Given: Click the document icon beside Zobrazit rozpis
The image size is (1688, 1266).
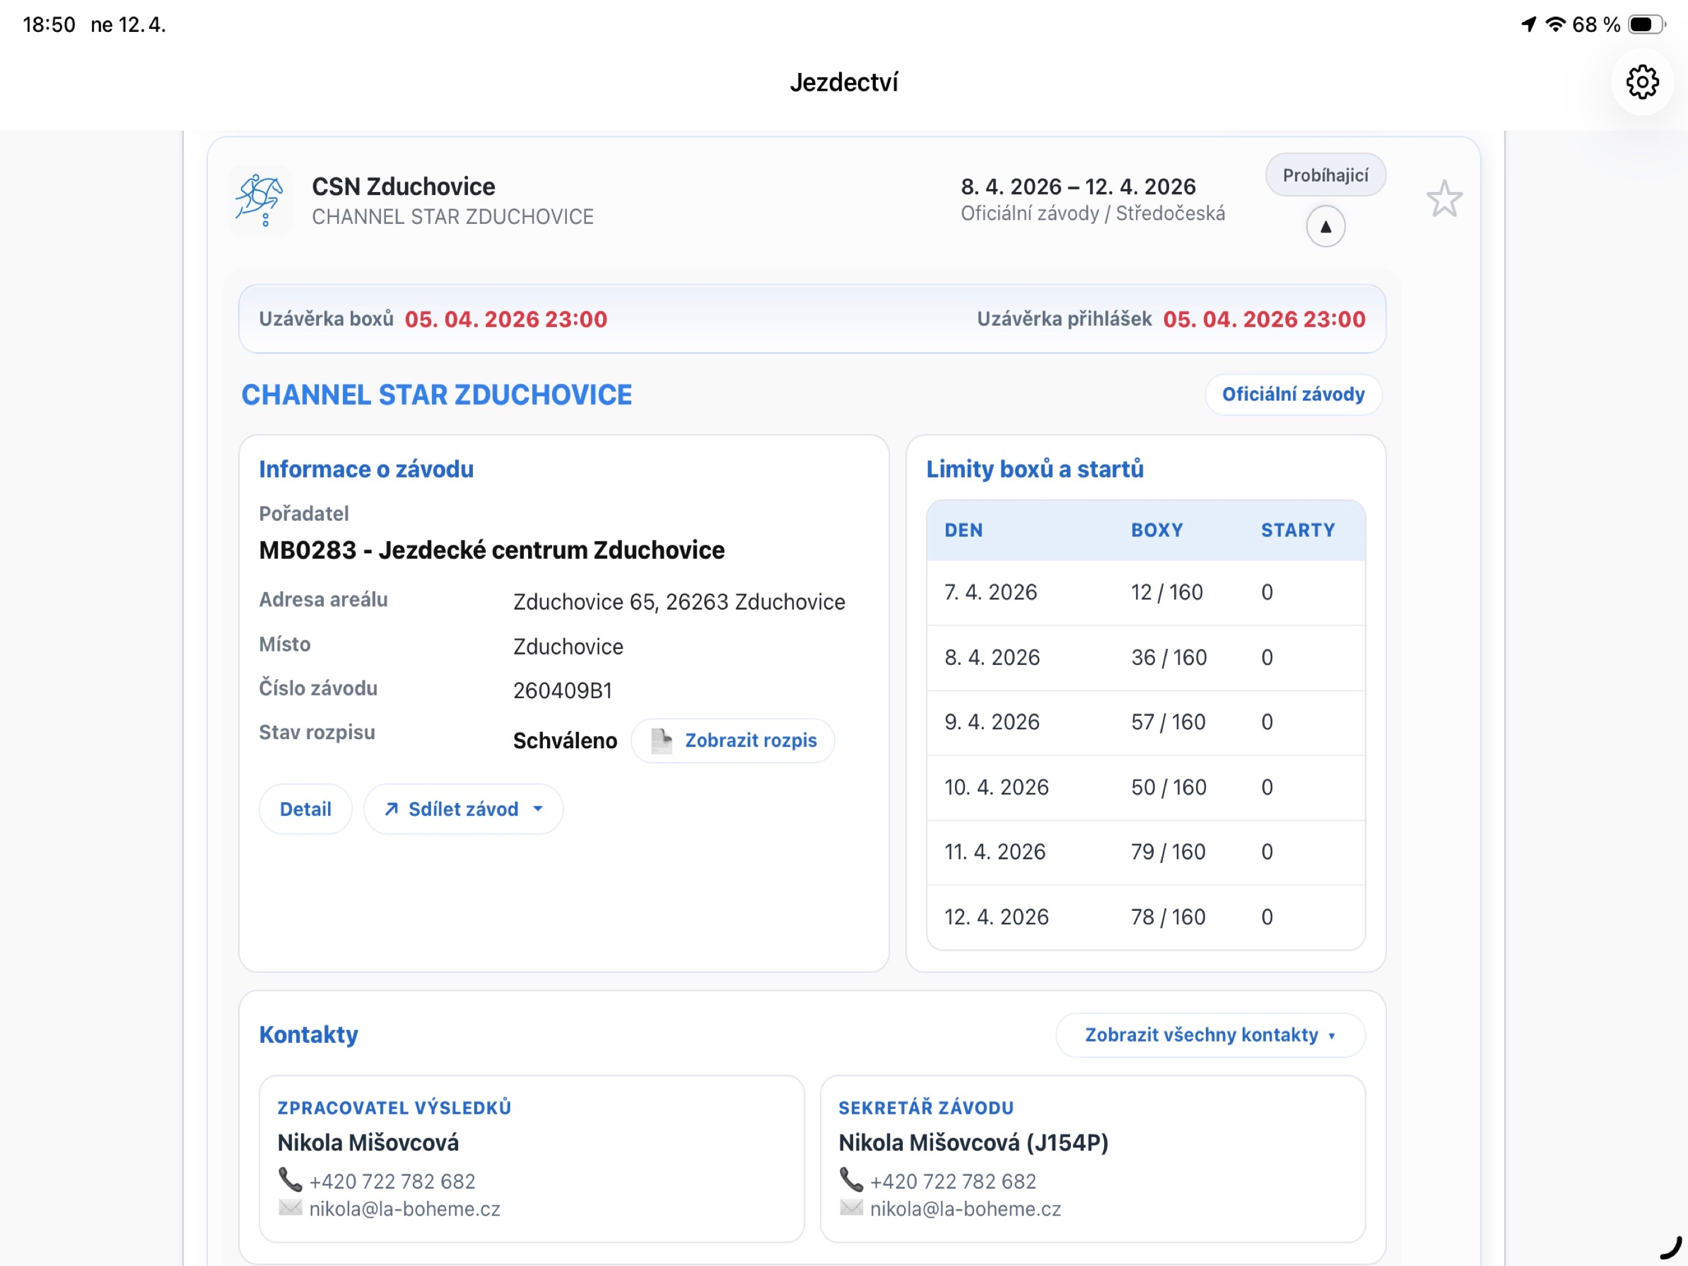Looking at the screenshot, I should [x=661, y=740].
